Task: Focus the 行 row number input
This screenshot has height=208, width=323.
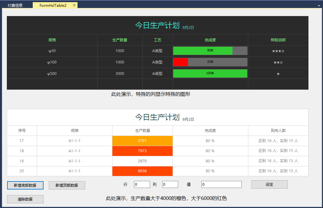Action: 142,184
